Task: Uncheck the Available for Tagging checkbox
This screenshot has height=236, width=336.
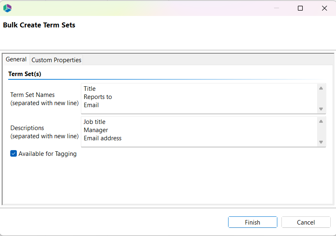Action: tap(14, 154)
